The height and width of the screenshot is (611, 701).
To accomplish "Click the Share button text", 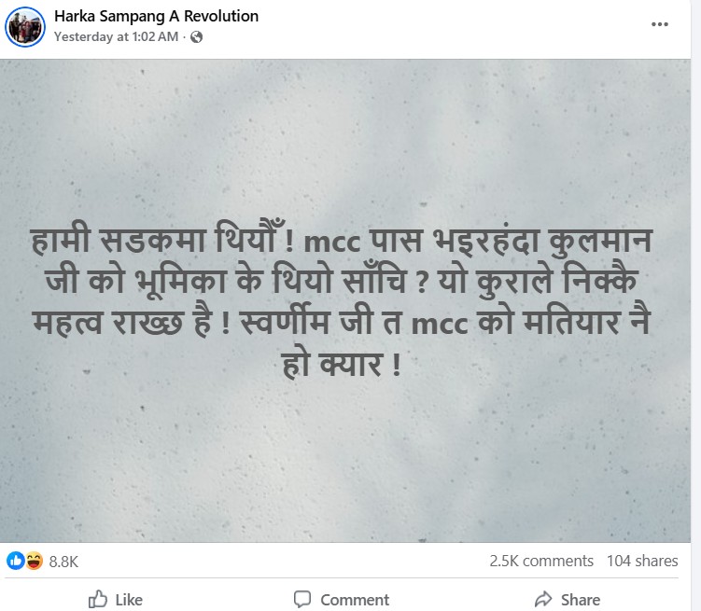I will coord(581,600).
